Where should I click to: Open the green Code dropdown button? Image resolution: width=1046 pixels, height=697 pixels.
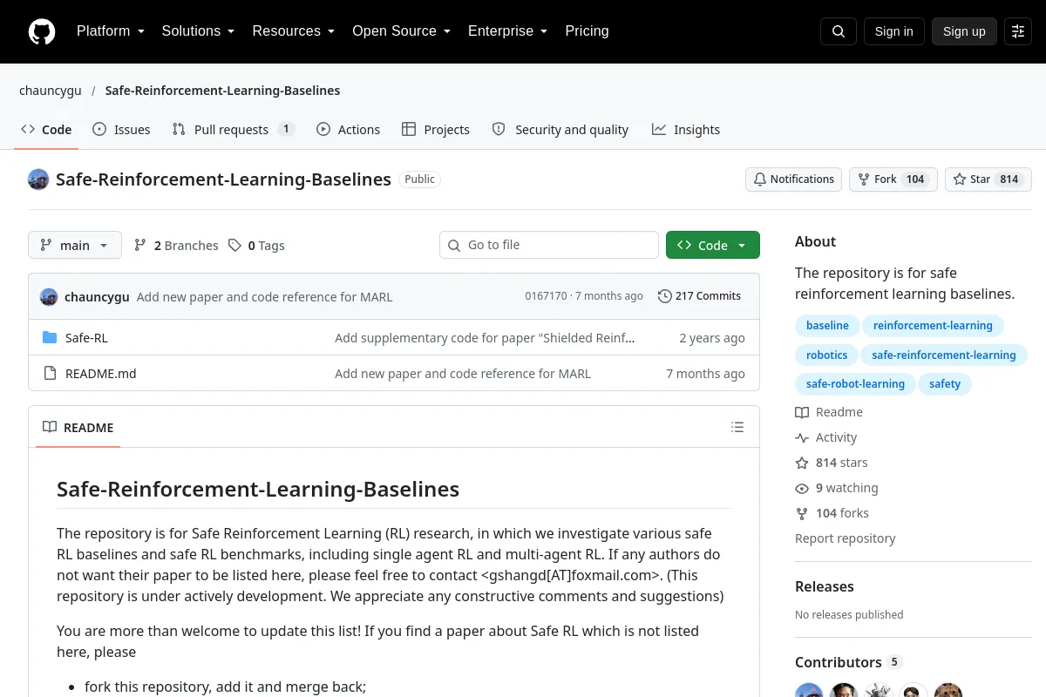pyautogui.click(x=713, y=246)
